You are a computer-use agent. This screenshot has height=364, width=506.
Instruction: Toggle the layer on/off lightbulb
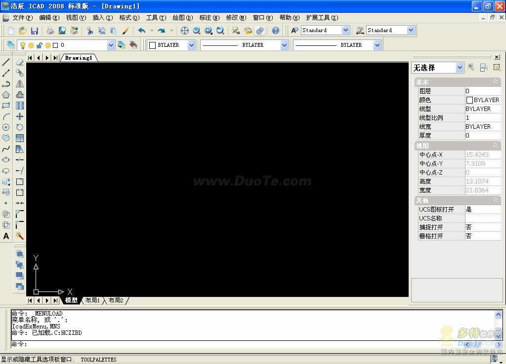tap(23, 45)
